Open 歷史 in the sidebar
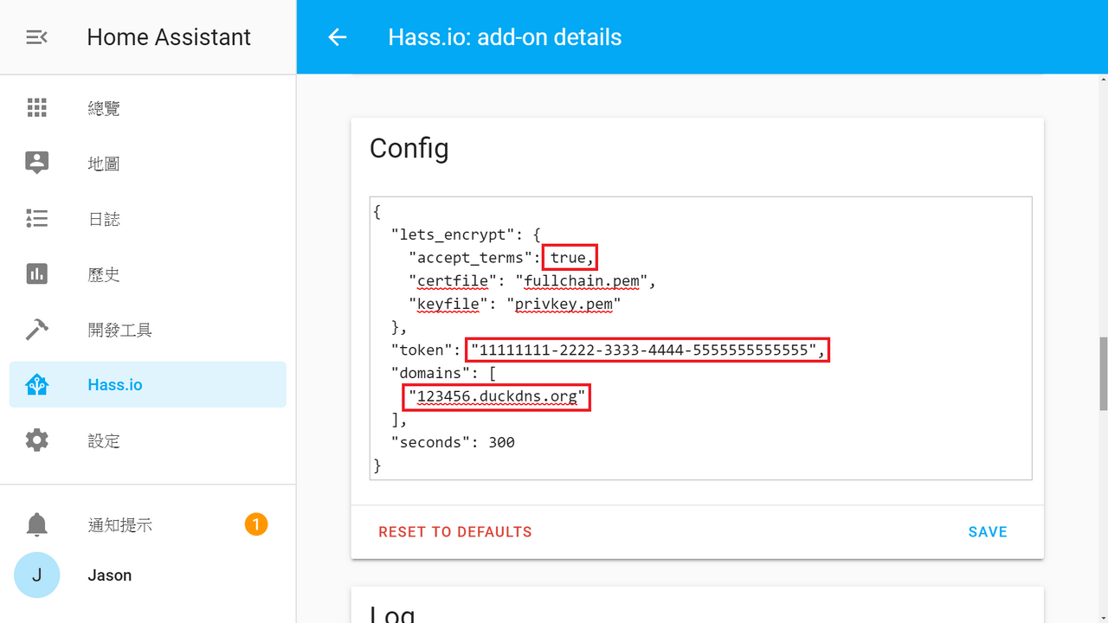 (x=148, y=274)
